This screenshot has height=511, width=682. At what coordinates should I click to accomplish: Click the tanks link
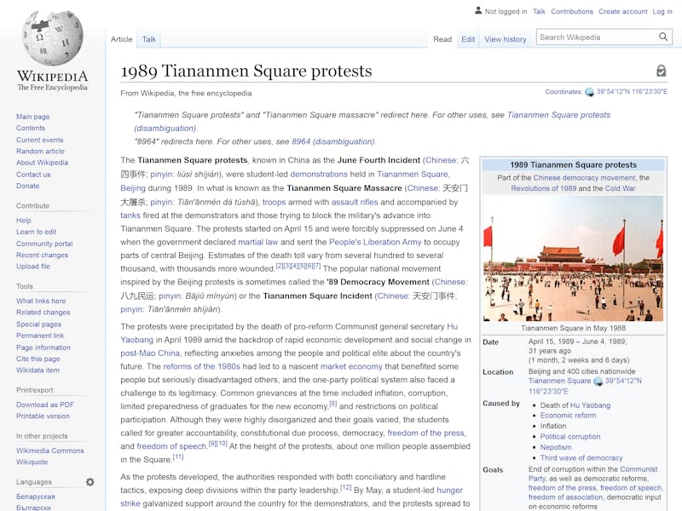tap(130, 215)
